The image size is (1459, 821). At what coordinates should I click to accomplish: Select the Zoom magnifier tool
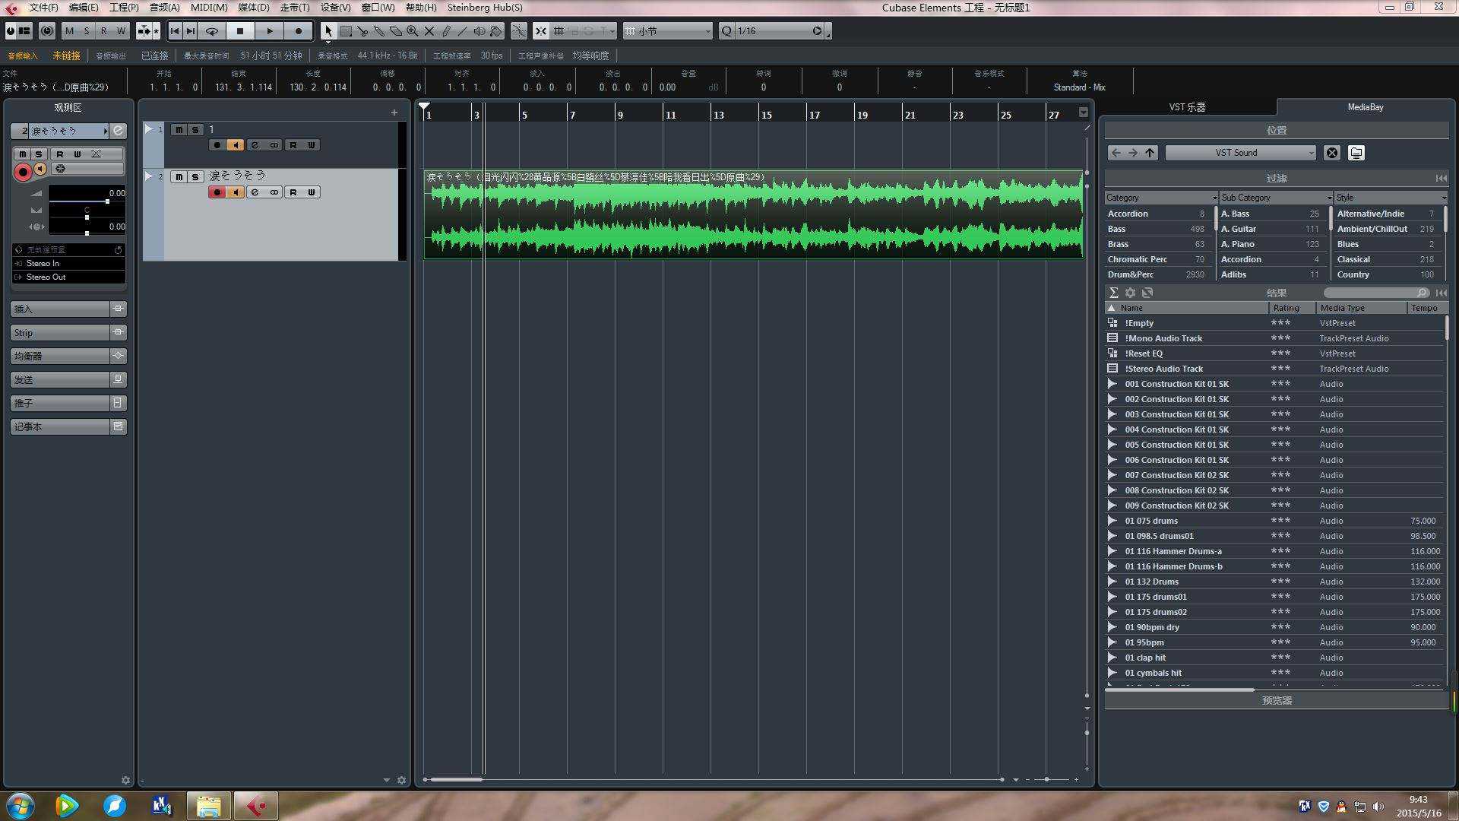pyautogui.click(x=413, y=31)
